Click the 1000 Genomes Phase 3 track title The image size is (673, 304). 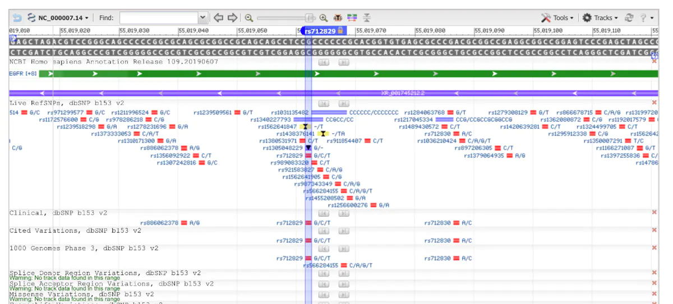(x=84, y=247)
